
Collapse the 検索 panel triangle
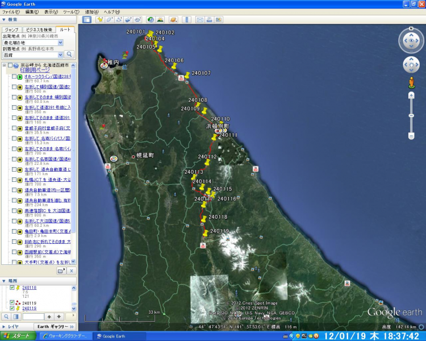(4, 19)
